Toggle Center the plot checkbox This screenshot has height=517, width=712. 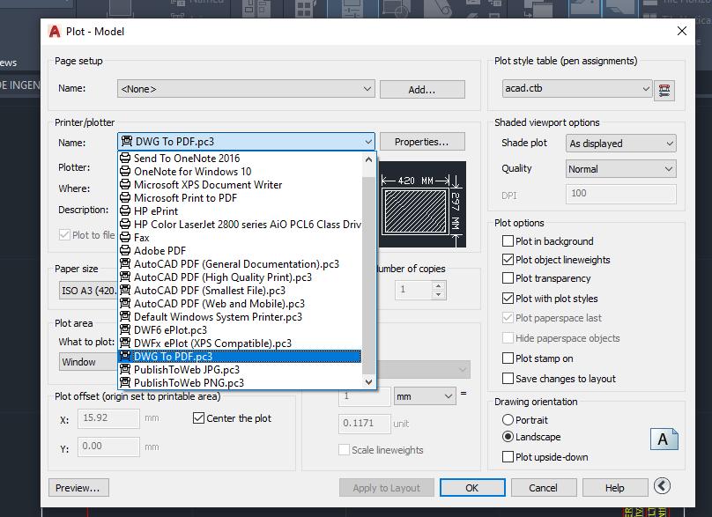tap(198, 417)
